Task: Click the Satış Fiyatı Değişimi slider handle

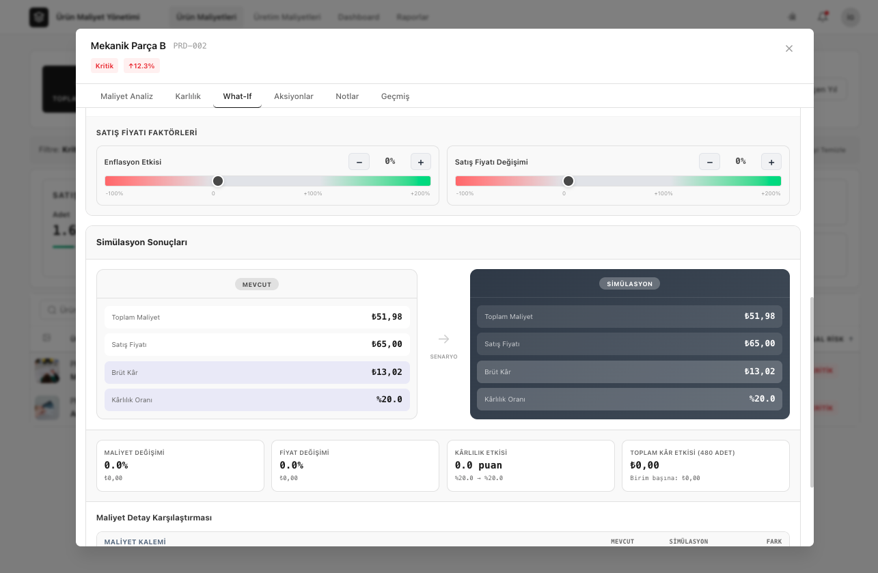Action: [568, 181]
